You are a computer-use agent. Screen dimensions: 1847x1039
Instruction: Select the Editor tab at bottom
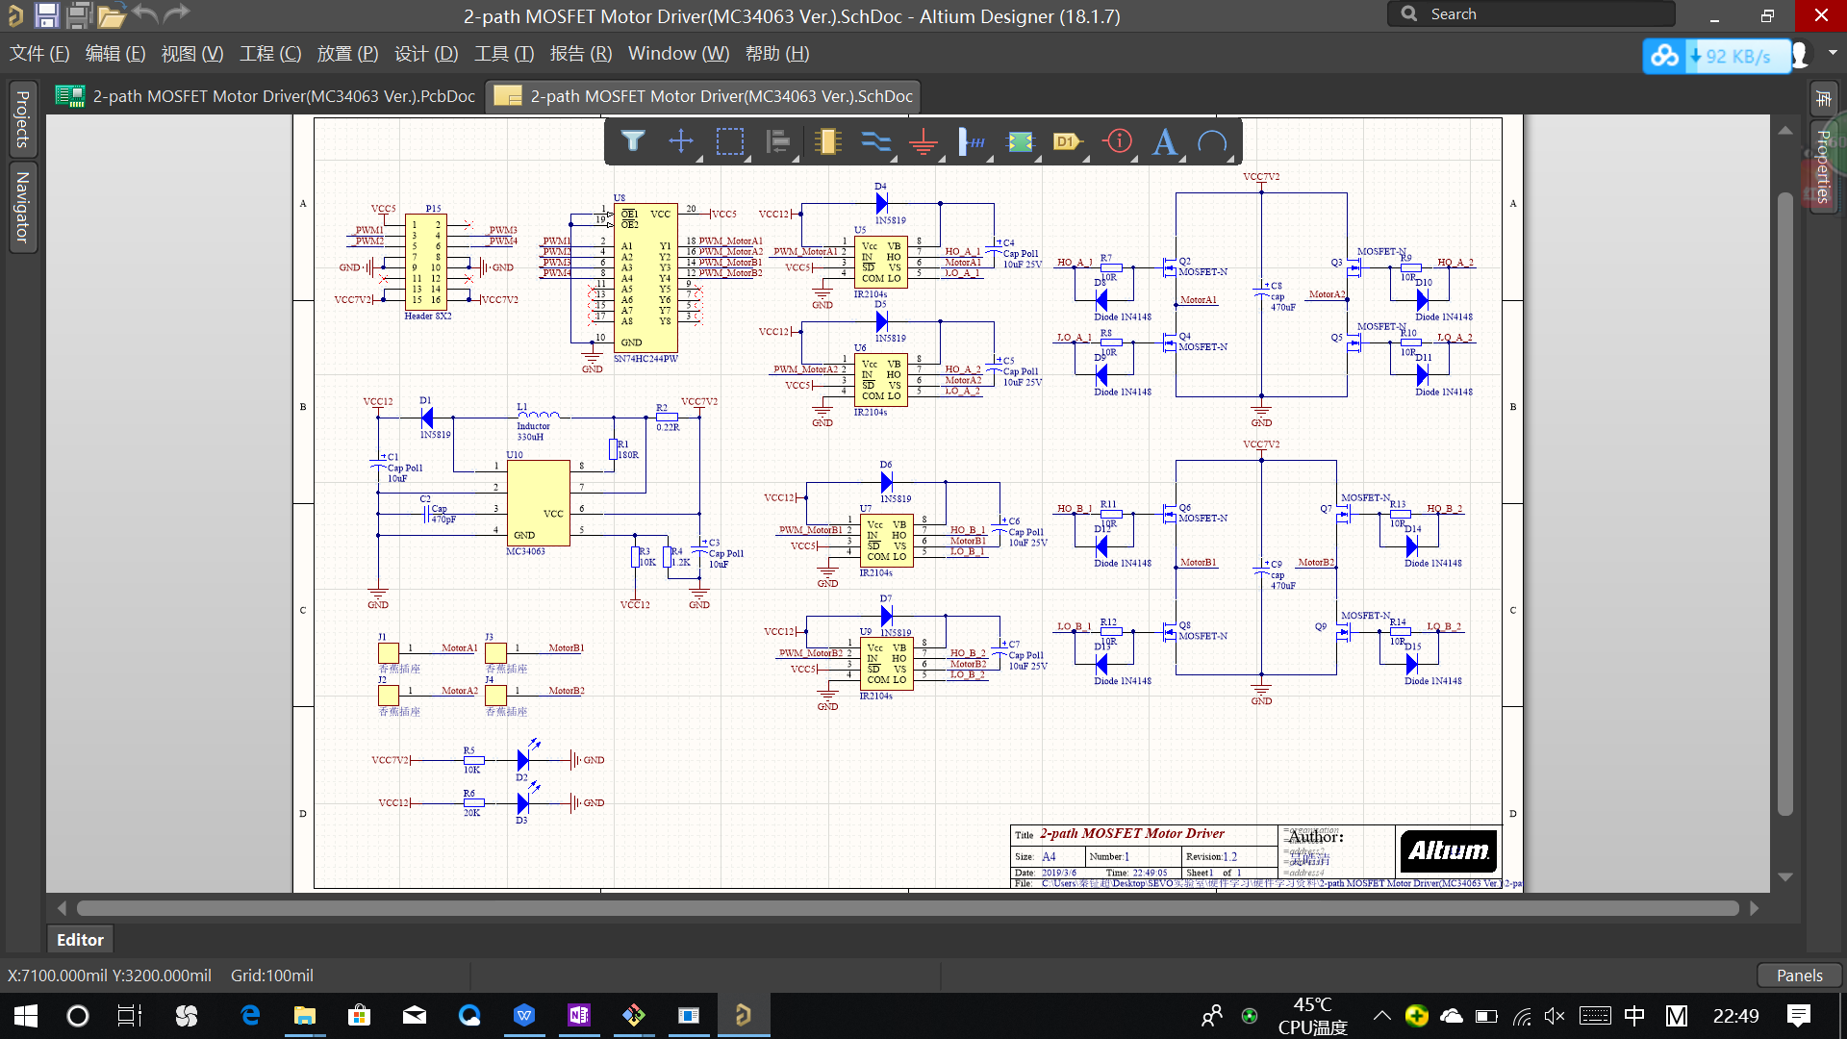(80, 939)
